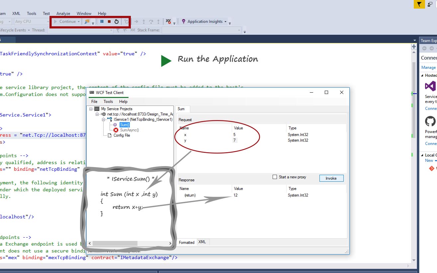
Task: Open the Analyze menu
Action: (63, 14)
